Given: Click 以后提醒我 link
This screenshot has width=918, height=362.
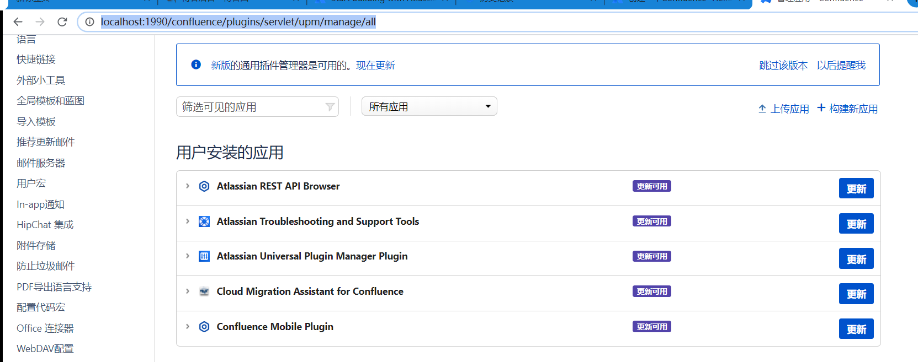Looking at the screenshot, I should pyautogui.click(x=841, y=65).
